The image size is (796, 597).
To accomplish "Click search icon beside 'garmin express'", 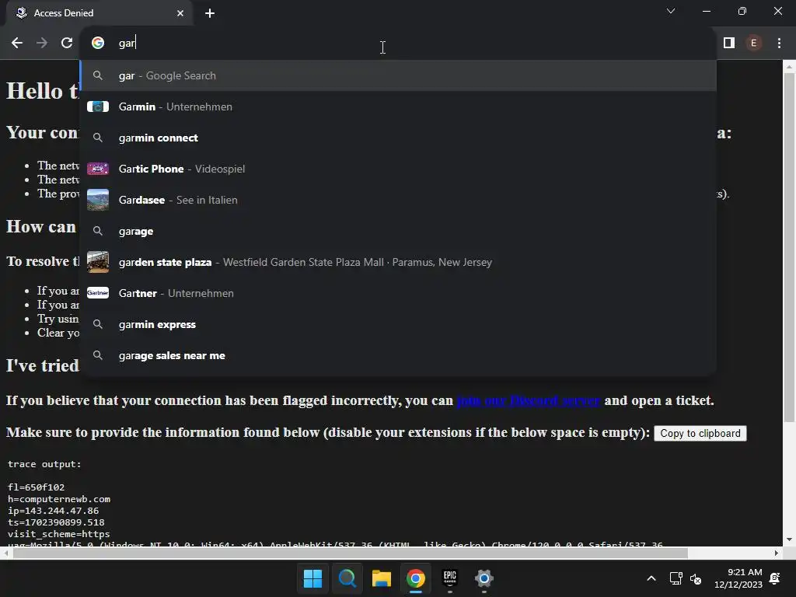I will (98, 324).
